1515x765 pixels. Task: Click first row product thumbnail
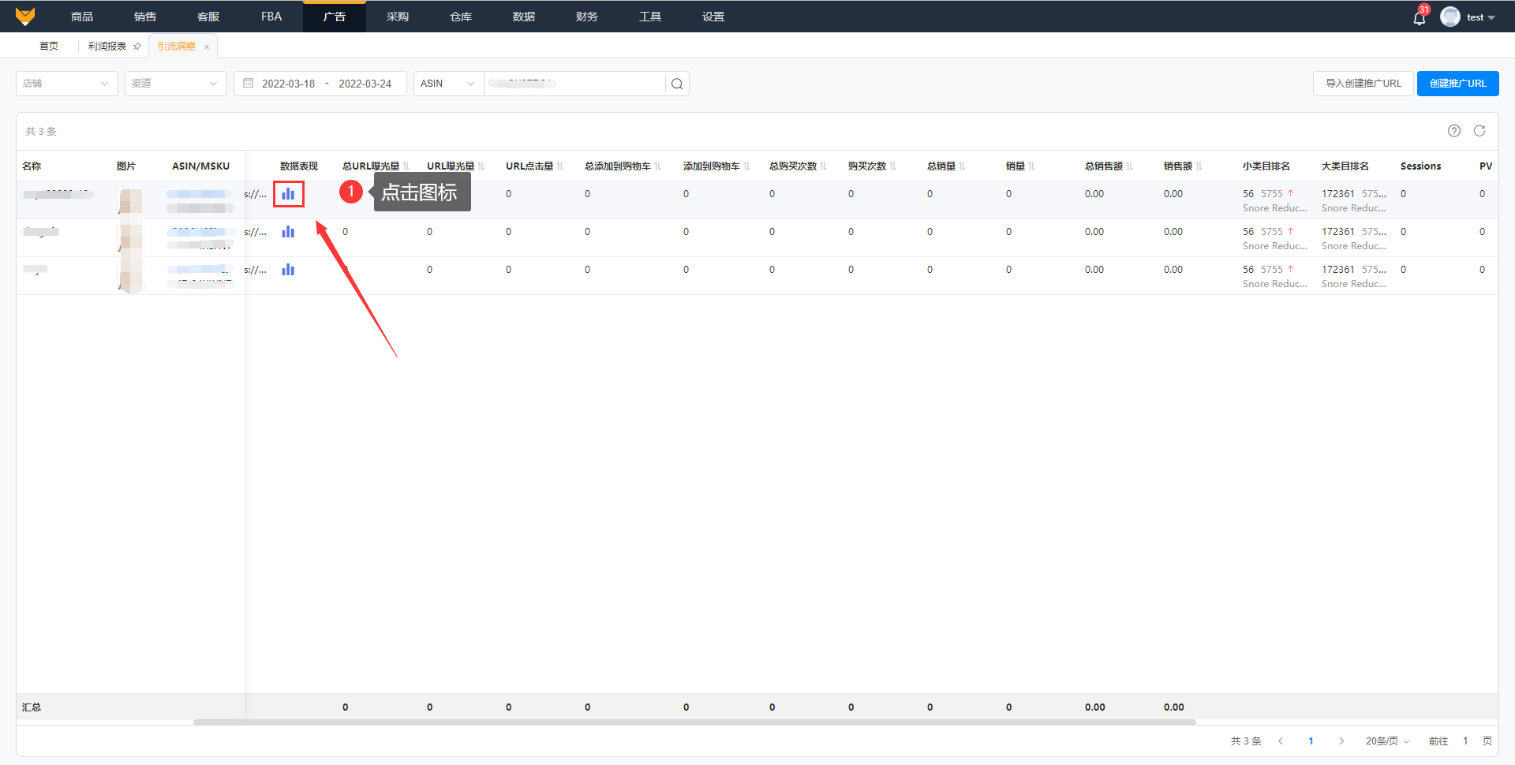tap(130, 200)
